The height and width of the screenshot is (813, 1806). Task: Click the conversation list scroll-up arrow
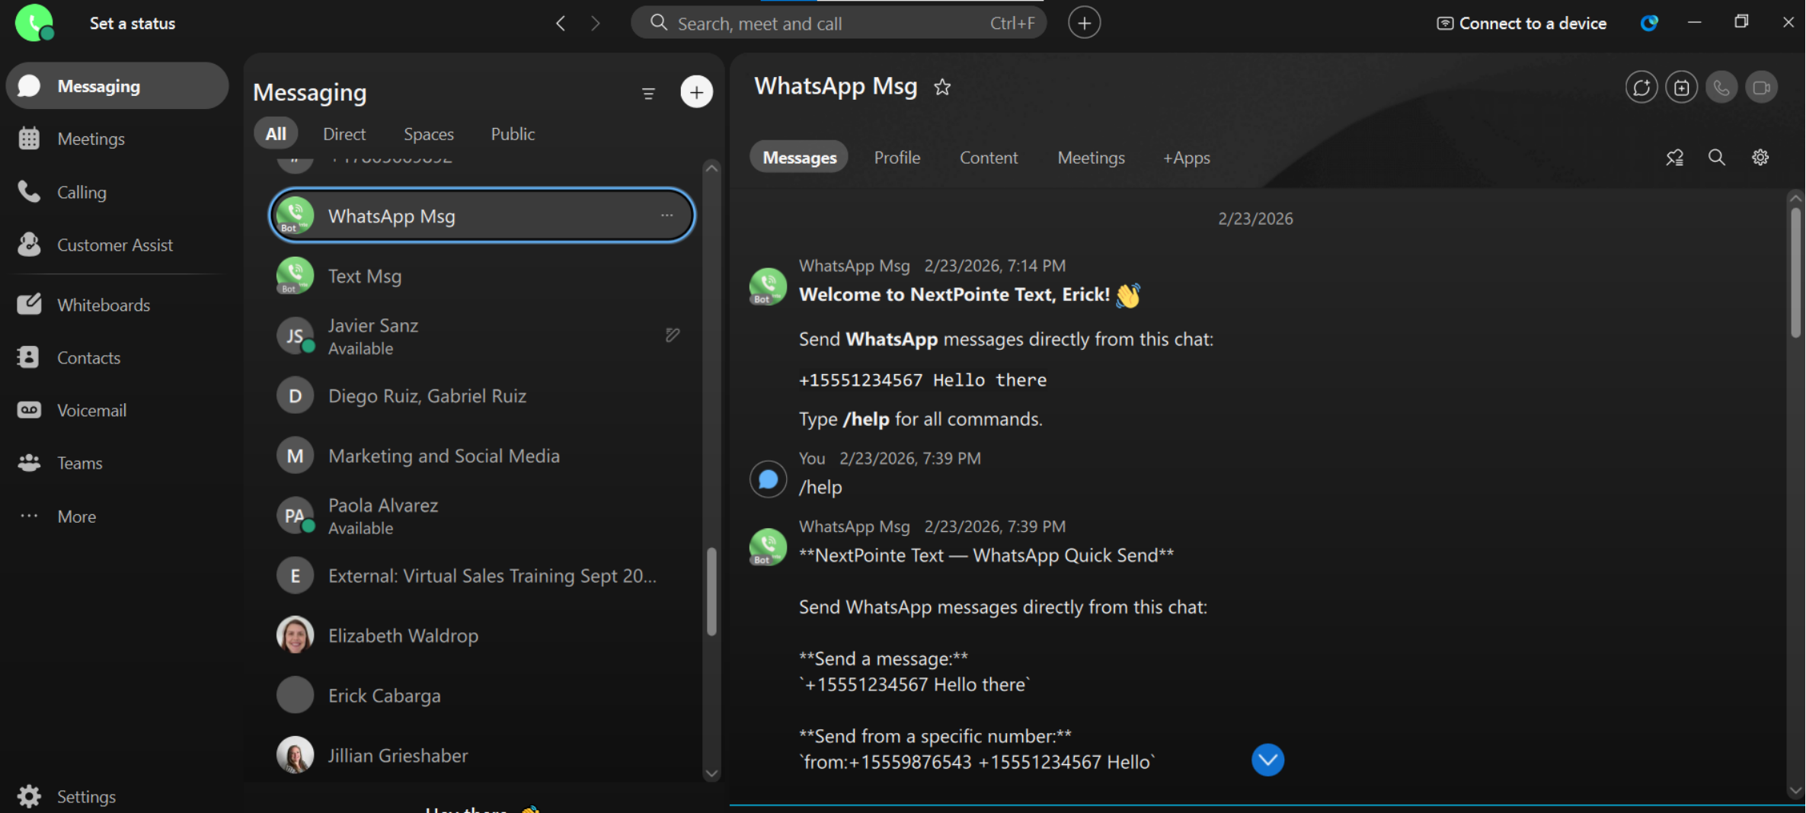(x=711, y=168)
